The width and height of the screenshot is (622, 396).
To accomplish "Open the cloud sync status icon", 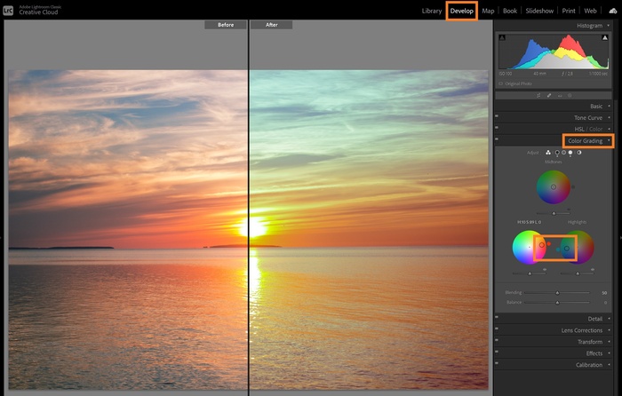I will point(613,11).
